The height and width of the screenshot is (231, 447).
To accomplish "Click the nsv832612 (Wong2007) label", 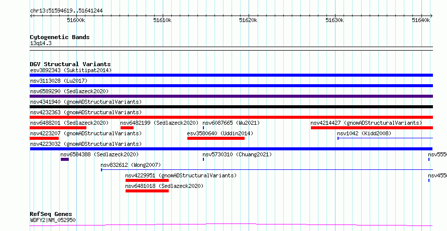I will tap(131, 165).
